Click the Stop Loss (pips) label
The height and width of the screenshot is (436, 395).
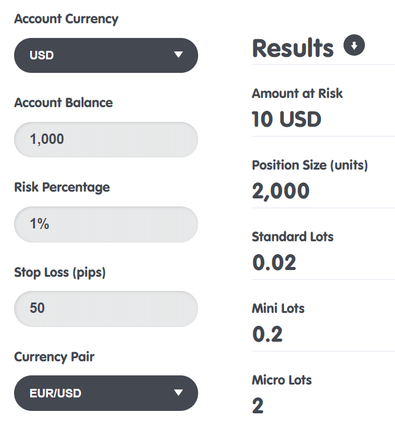[x=60, y=272]
